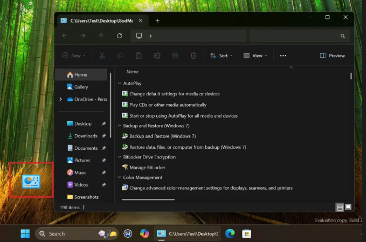Collapse BitLocker Drive Encryption group
This screenshot has width=366, height=242.
(120, 157)
